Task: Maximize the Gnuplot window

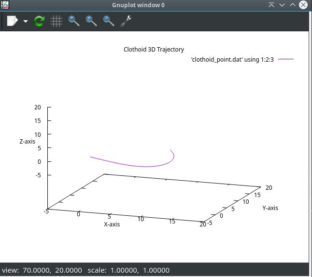Action: point(293,5)
